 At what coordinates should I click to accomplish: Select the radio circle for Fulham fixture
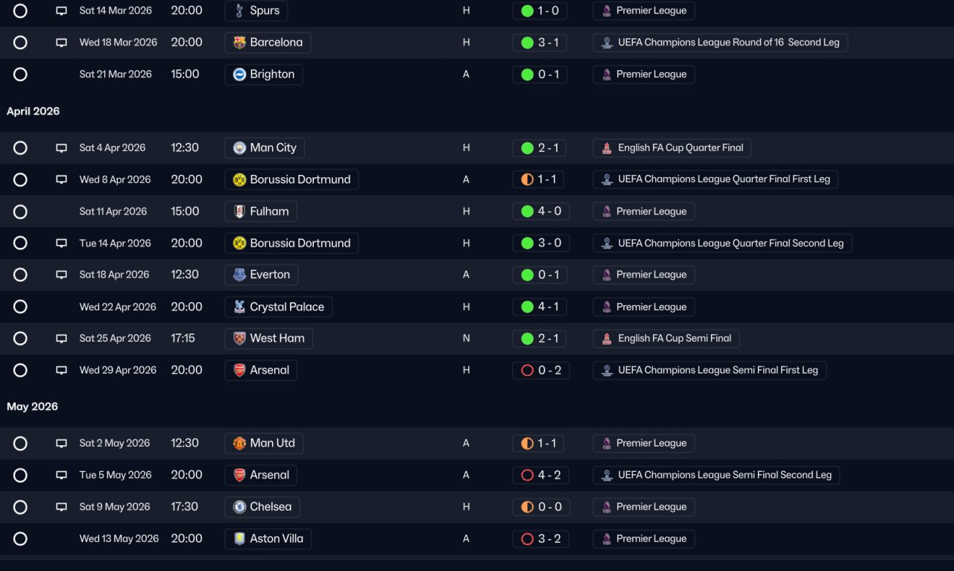pos(20,211)
